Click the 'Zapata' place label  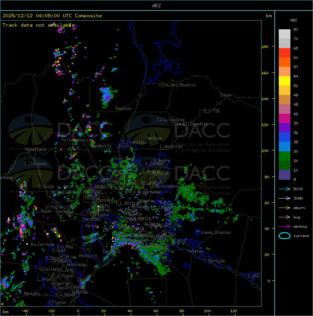(84, 280)
